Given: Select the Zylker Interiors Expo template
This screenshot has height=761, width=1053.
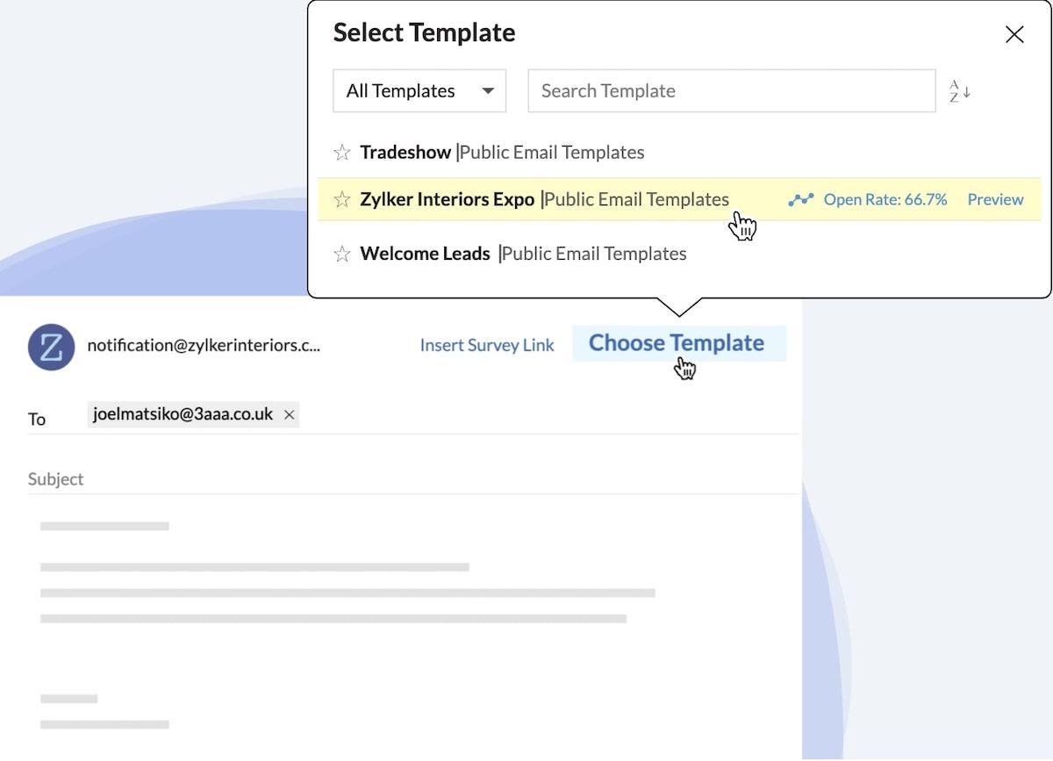Looking at the screenshot, I should pyautogui.click(x=447, y=200).
